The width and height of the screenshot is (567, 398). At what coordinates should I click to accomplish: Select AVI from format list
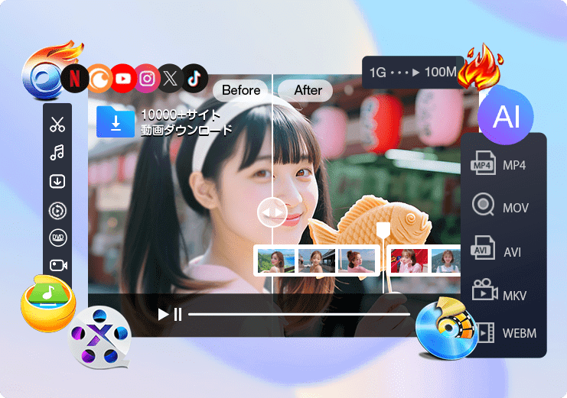coord(499,251)
